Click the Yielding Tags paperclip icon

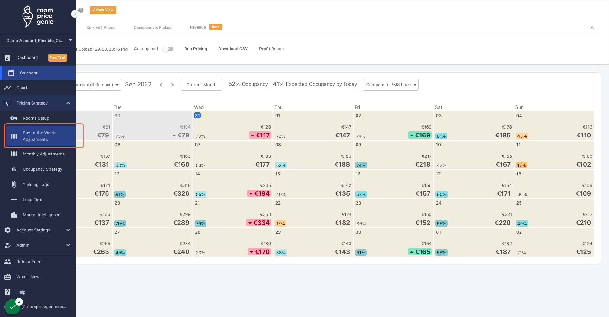tap(14, 184)
